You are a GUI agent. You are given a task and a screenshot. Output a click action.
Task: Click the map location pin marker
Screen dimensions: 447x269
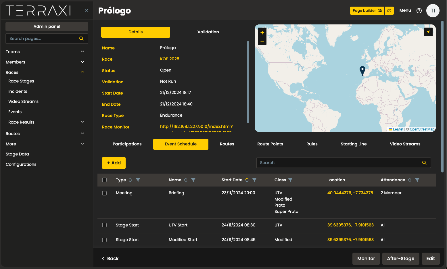362,71
